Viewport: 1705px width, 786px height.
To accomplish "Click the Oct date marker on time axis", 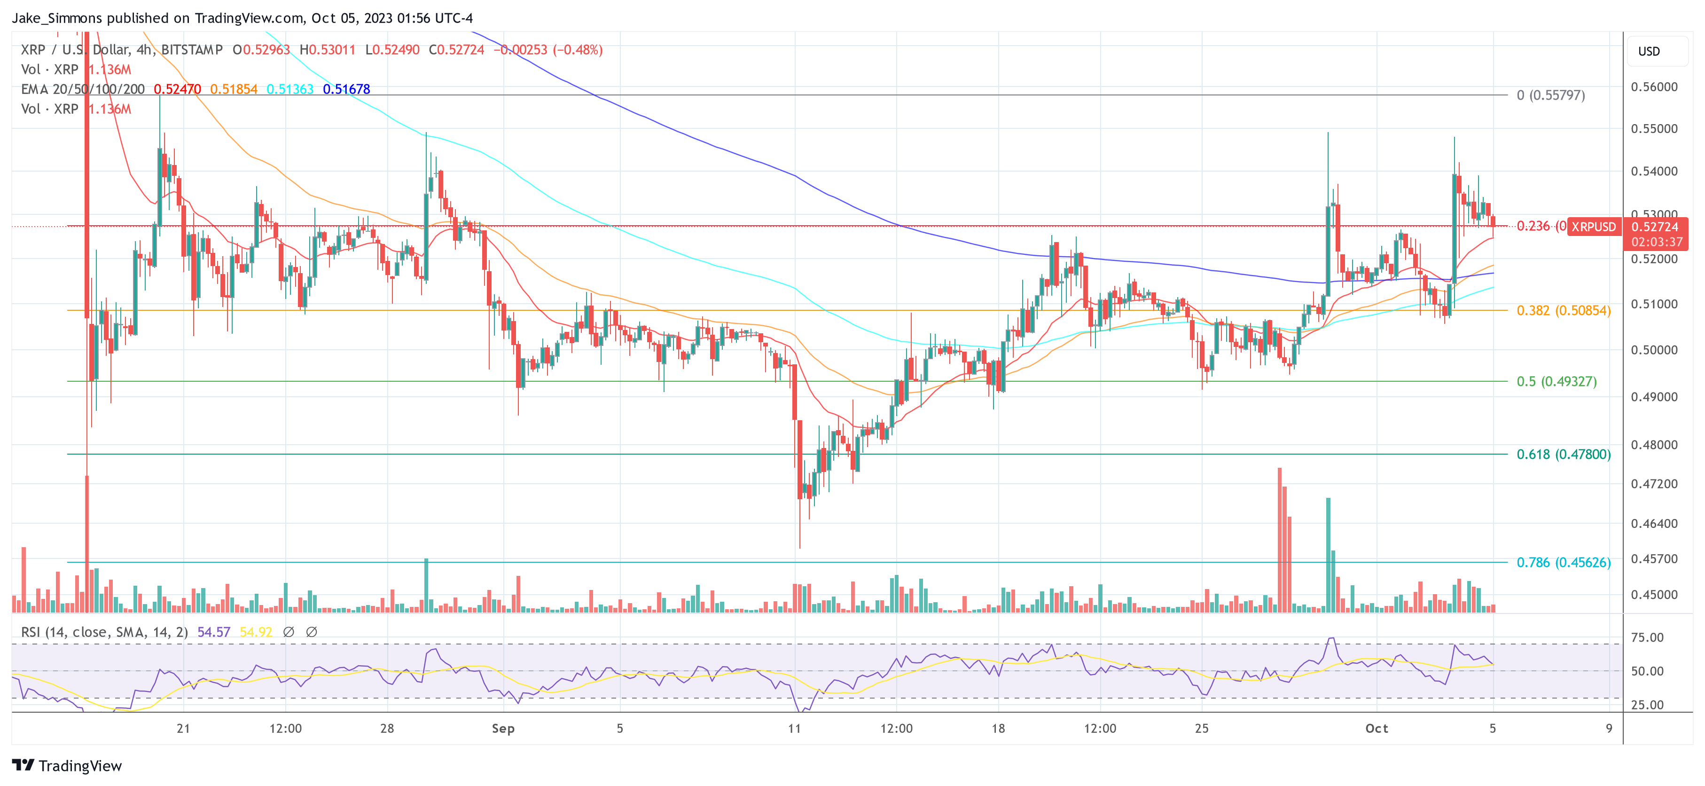I will point(1377,728).
